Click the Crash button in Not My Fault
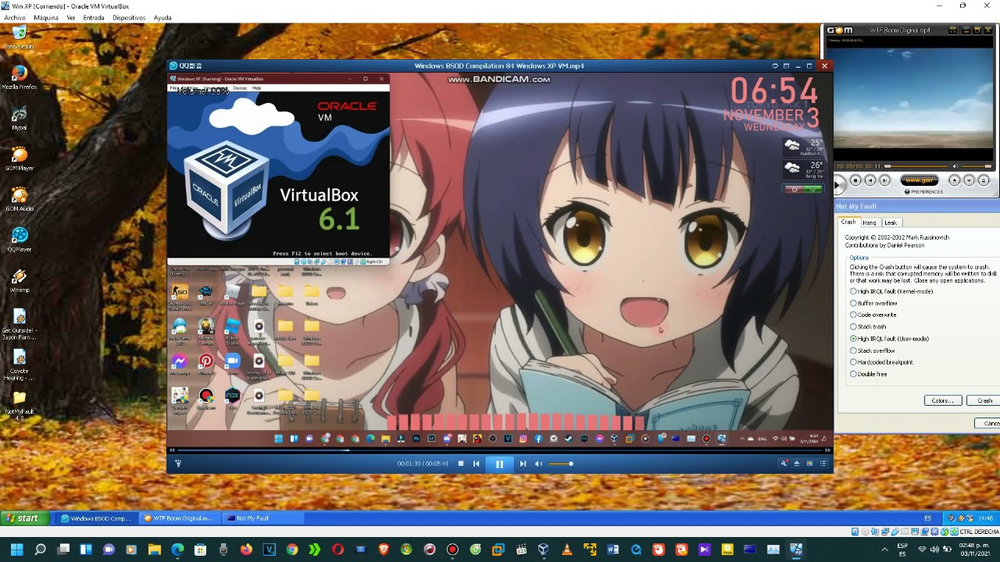Viewport: 1000px width, 562px height. click(x=984, y=400)
